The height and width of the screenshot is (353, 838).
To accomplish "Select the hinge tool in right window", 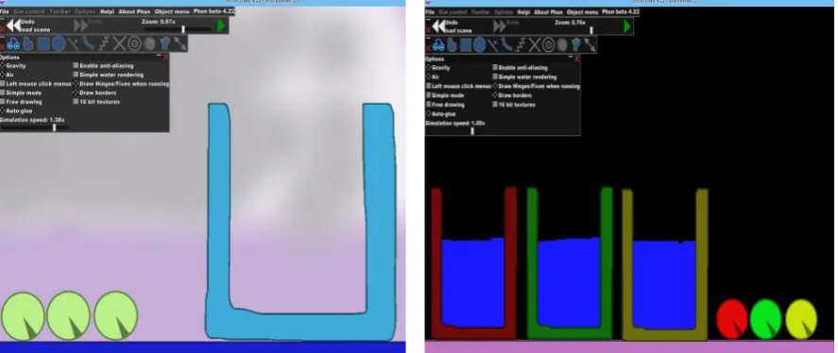I will click(548, 45).
